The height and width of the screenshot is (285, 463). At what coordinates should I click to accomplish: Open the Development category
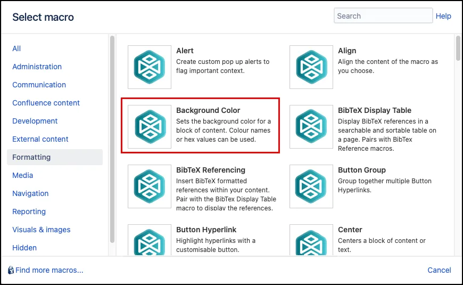[35, 121]
